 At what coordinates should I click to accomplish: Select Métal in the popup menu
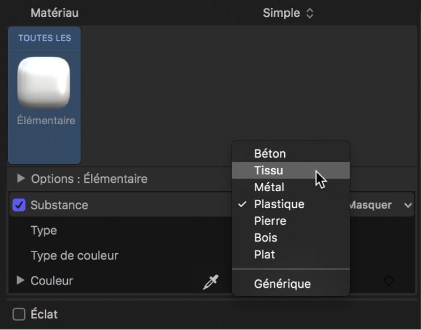coord(270,187)
